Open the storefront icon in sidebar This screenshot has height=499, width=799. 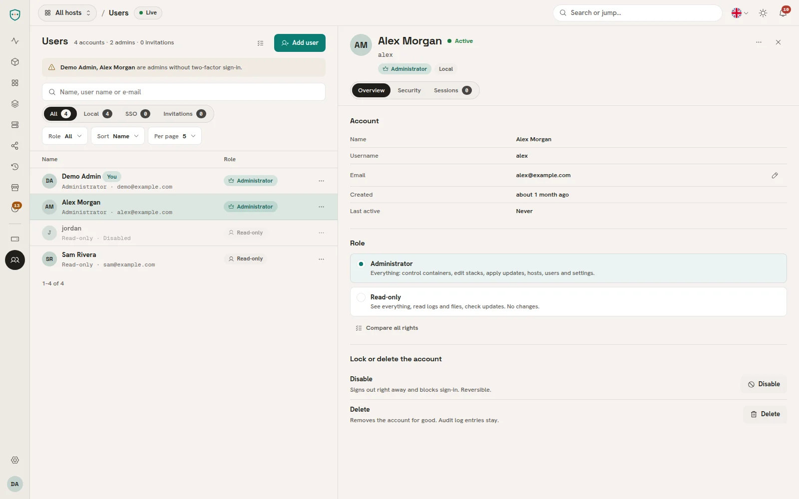[15, 188]
